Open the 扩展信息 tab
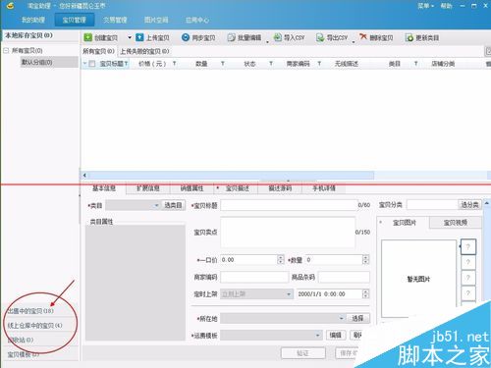The width and height of the screenshot is (491, 368). click(147, 188)
